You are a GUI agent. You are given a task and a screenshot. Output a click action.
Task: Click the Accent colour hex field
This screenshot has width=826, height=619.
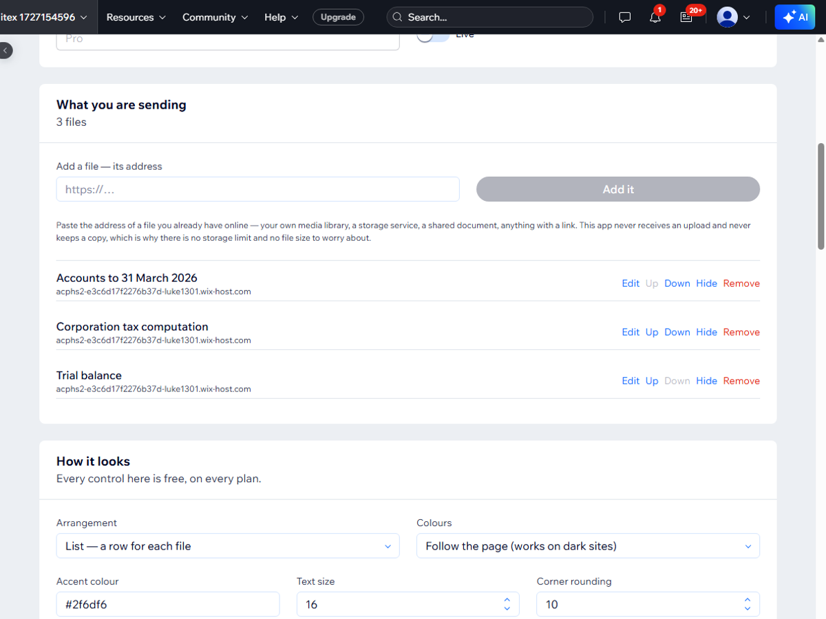(x=168, y=605)
